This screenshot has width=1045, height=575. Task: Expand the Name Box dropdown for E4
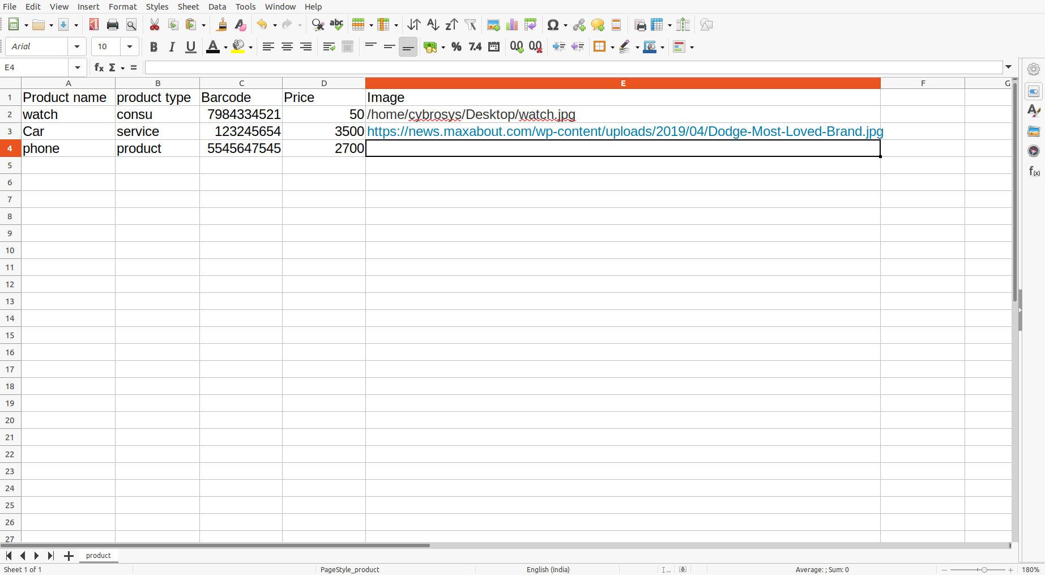click(x=78, y=68)
